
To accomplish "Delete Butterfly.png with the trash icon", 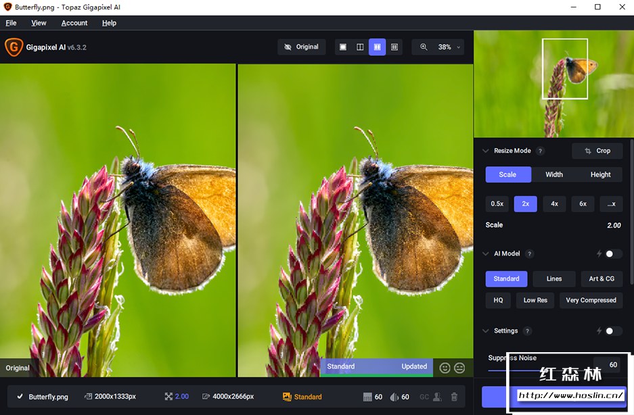I will click(455, 397).
